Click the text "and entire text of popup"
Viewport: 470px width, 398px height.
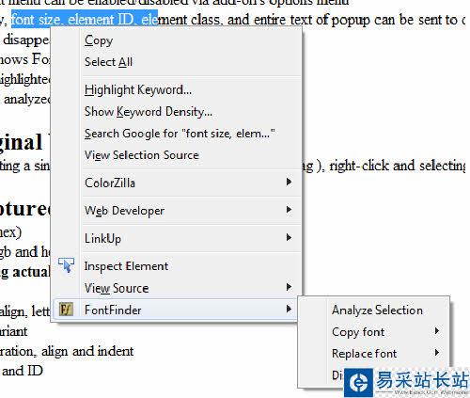[299, 20]
